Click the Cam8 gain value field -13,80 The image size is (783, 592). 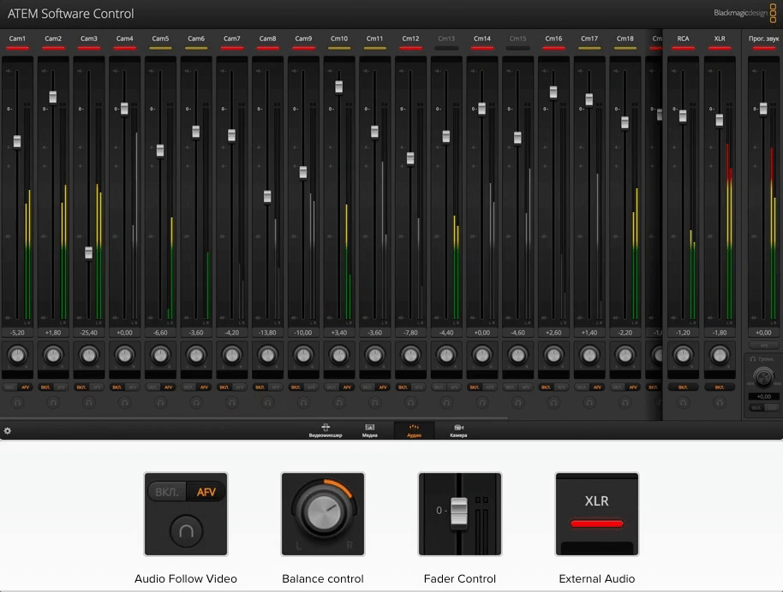click(267, 332)
